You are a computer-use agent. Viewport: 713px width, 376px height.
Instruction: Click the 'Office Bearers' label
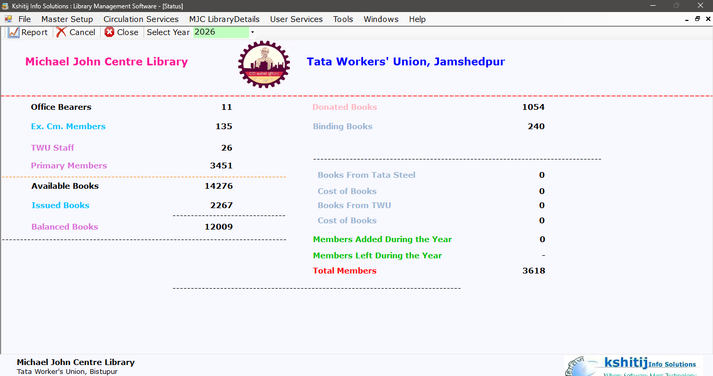tap(61, 107)
